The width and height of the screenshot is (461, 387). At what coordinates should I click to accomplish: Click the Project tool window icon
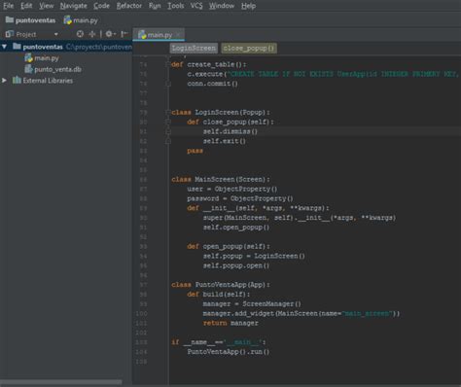pos(10,34)
